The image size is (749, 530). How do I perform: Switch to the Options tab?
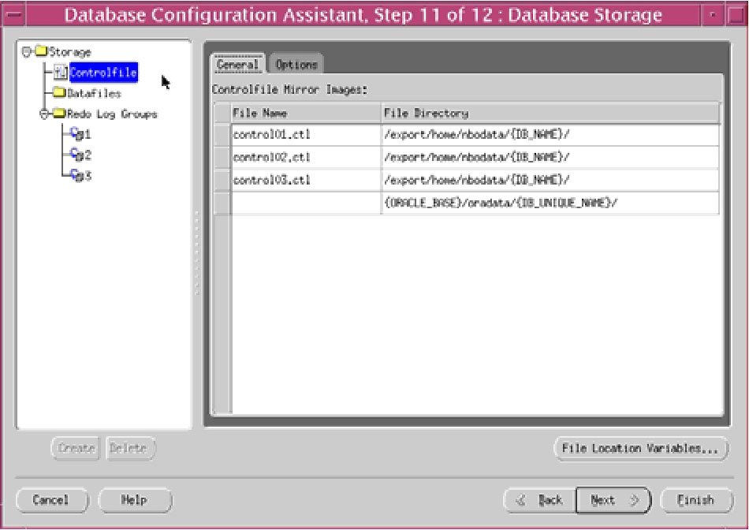pyautogui.click(x=296, y=64)
